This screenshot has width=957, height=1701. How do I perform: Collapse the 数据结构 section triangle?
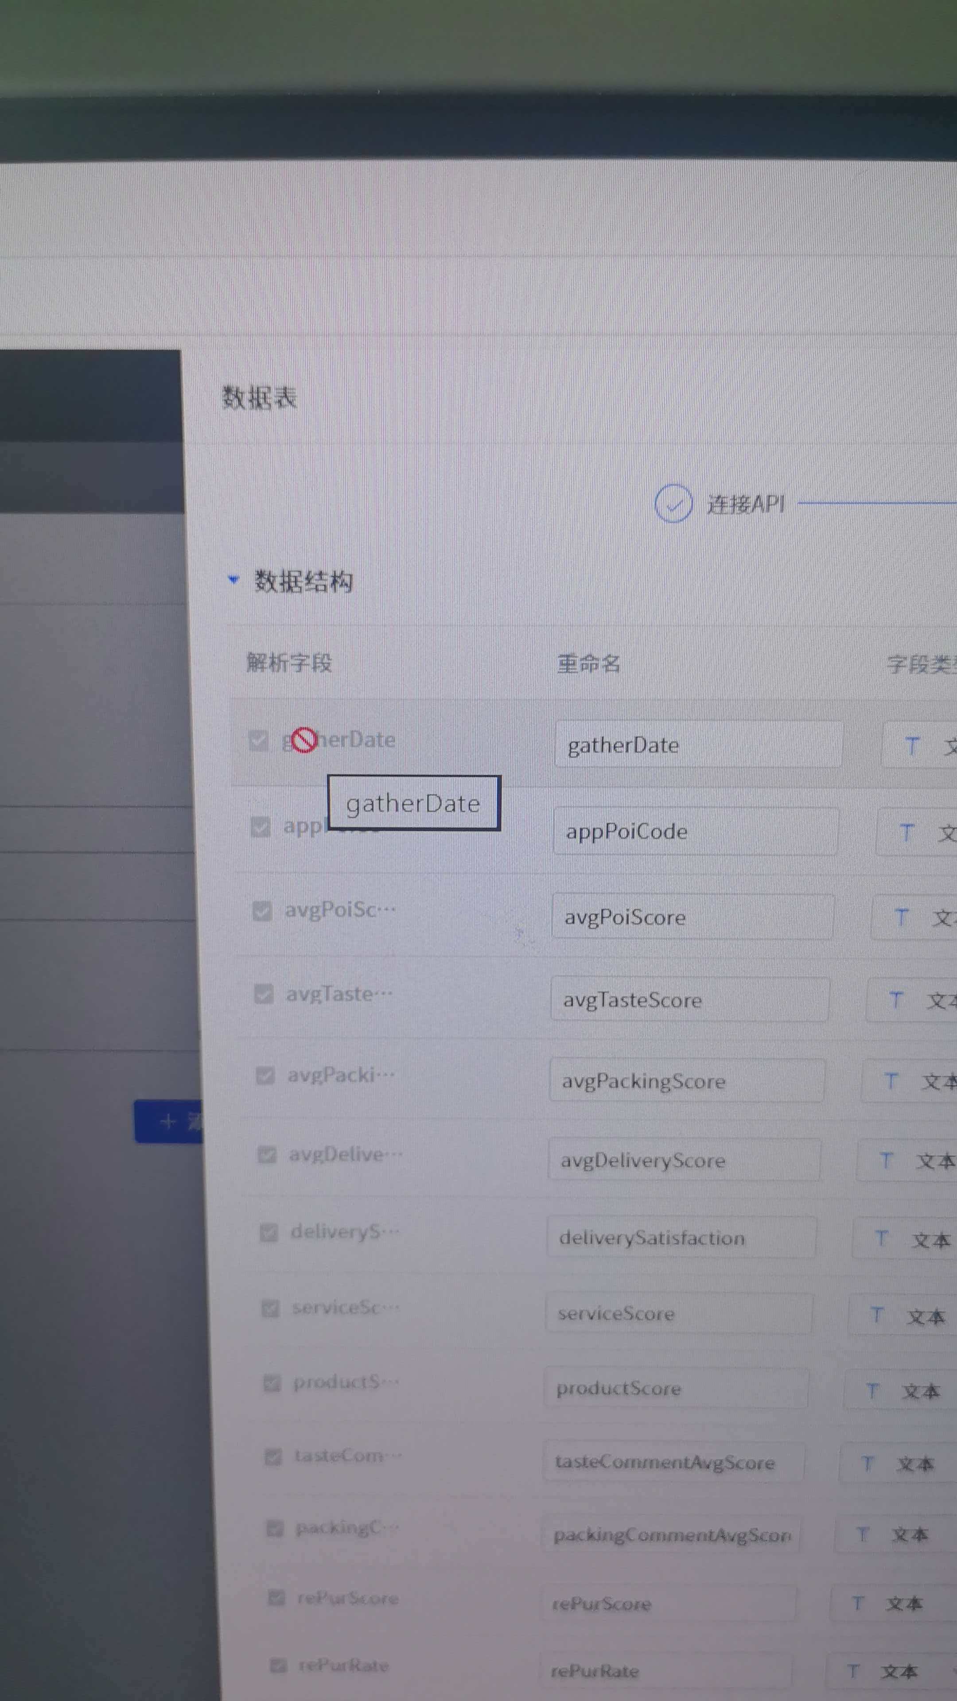(233, 580)
